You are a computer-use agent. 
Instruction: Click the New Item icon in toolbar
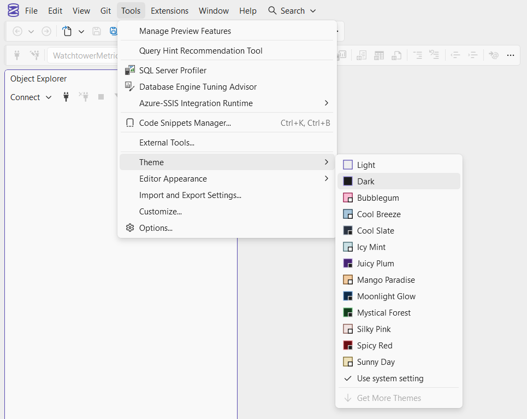pos(67,31)
